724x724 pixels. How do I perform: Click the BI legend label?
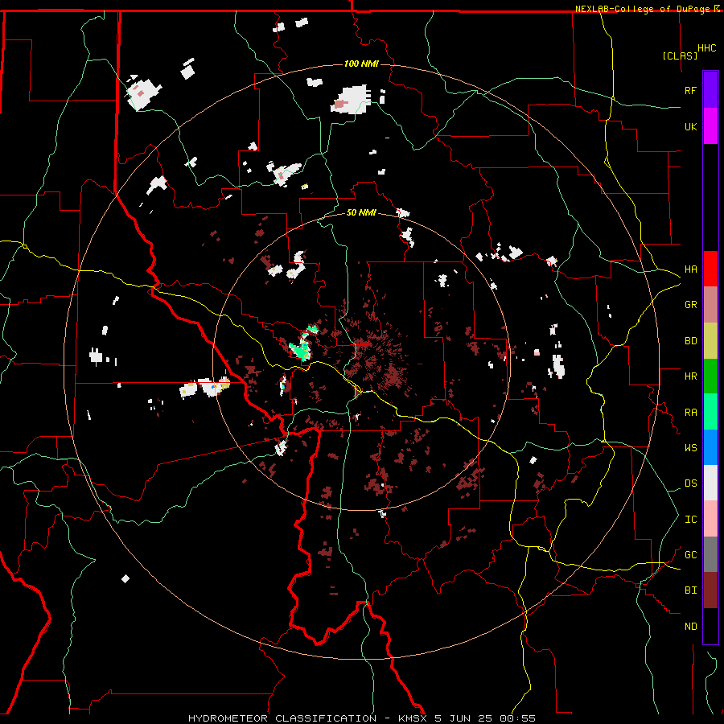[x=691, y=590]
